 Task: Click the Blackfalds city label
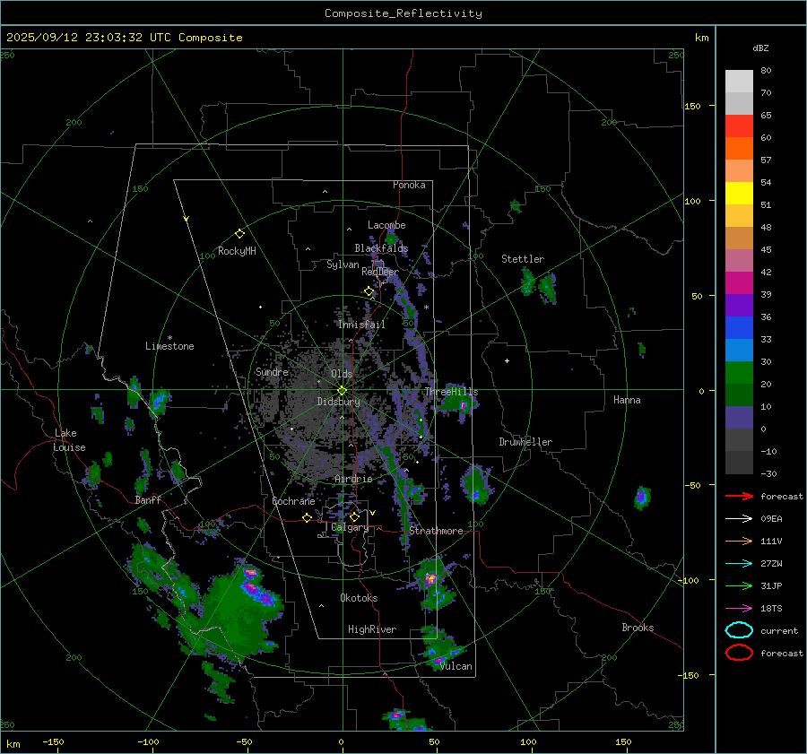pyautogui.click(x=381, y=248)
